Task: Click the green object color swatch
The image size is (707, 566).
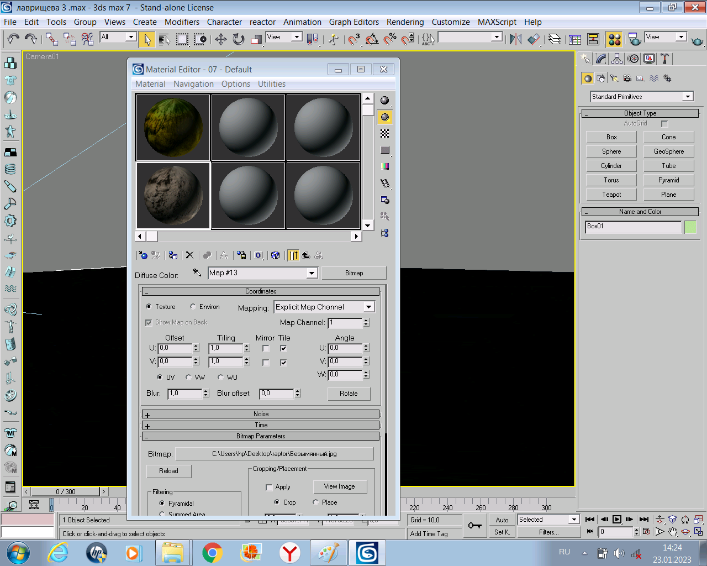Action: pyautogui.click(x=690, y=227)
